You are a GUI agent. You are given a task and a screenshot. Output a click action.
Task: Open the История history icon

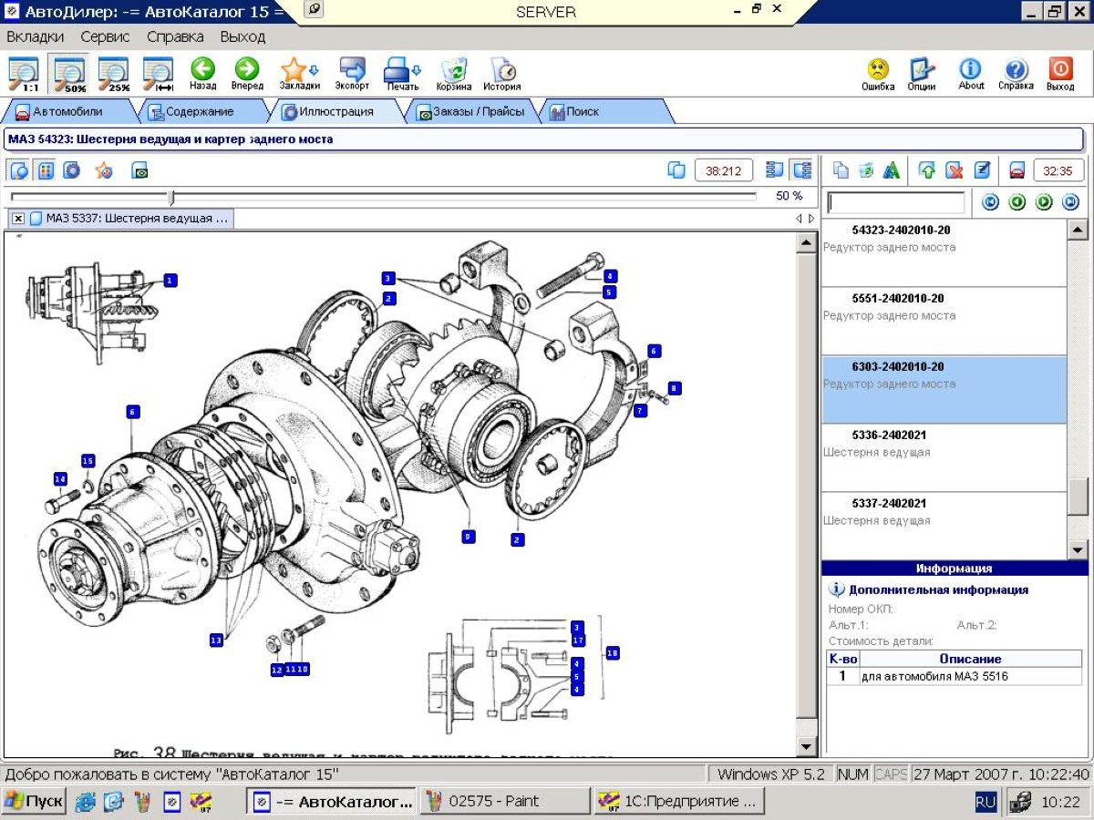pos(502,75)
